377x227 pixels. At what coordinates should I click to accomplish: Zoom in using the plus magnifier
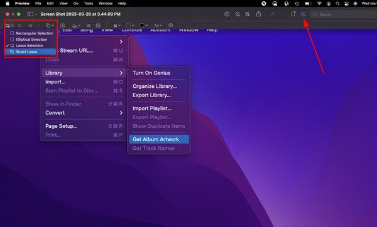(248, 14)
